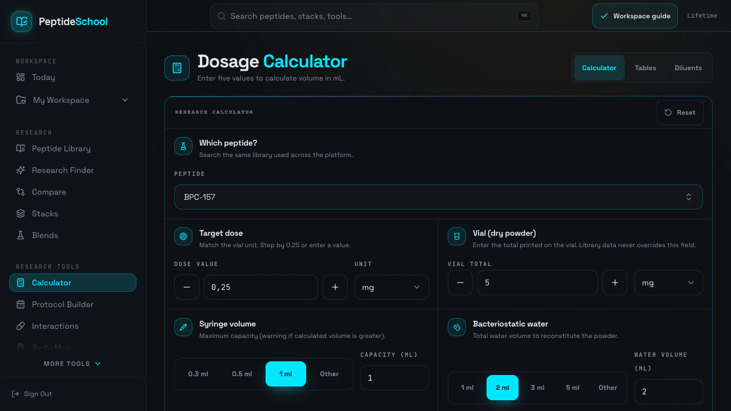
Task: Click the Workspace guide checkmark icon
Action: tap(604, 16)
